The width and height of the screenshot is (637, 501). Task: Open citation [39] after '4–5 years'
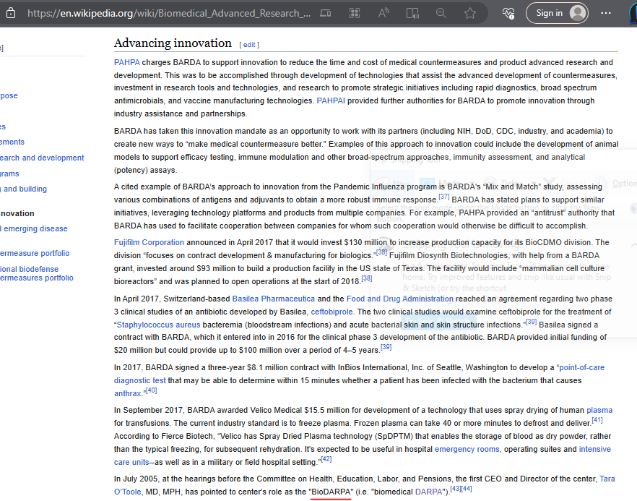click(386, 347)
